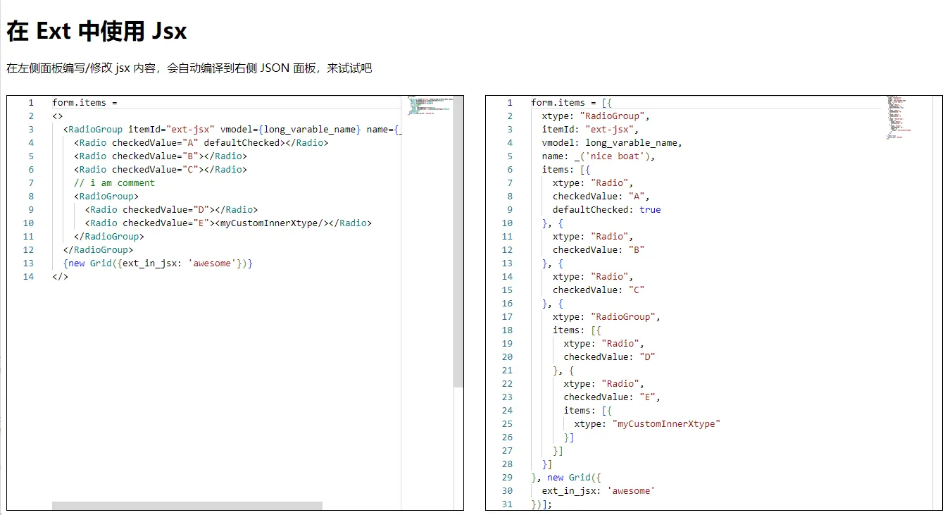Click the left editor horizontal scrollbar thumb
The height and width of the screenshot is (515, 945).
tap(187, 506)
